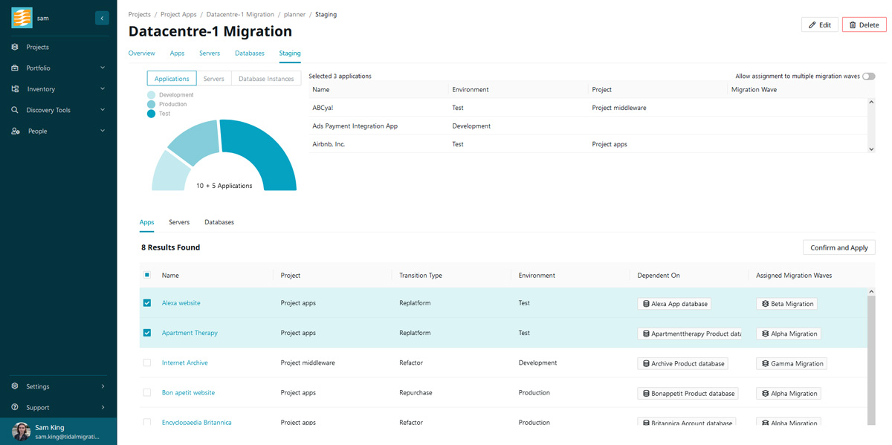Image resolution: width=892 pixels, height=445 pixels.
Task: Click the Tidal logo in sidebar
Action: 22,18
